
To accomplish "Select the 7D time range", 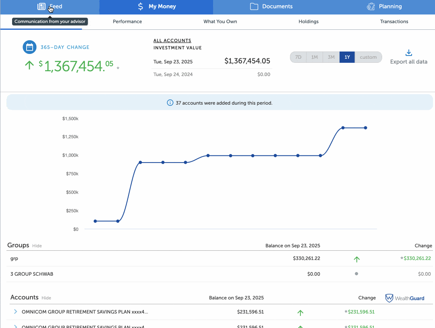I will [x=298, y=57].
